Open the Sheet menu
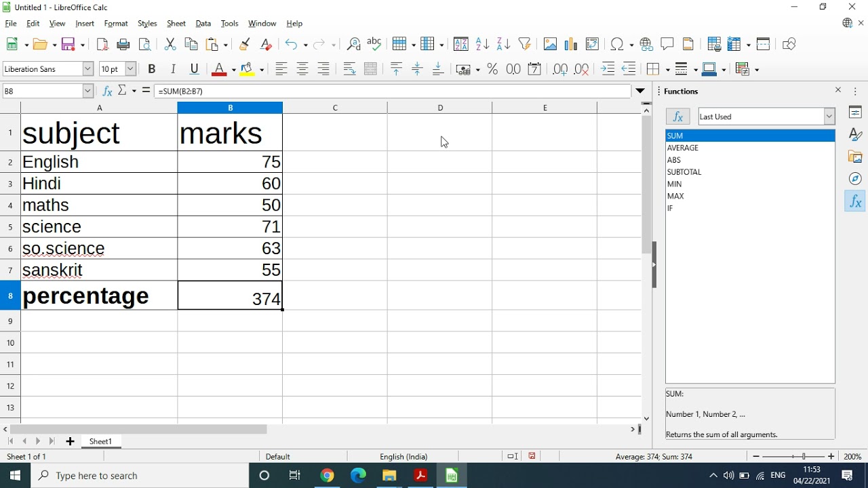The image size is (868, 488). [x=176, y=24]
